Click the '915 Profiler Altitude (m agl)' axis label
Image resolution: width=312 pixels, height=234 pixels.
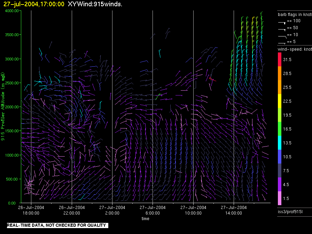point(3,106)
